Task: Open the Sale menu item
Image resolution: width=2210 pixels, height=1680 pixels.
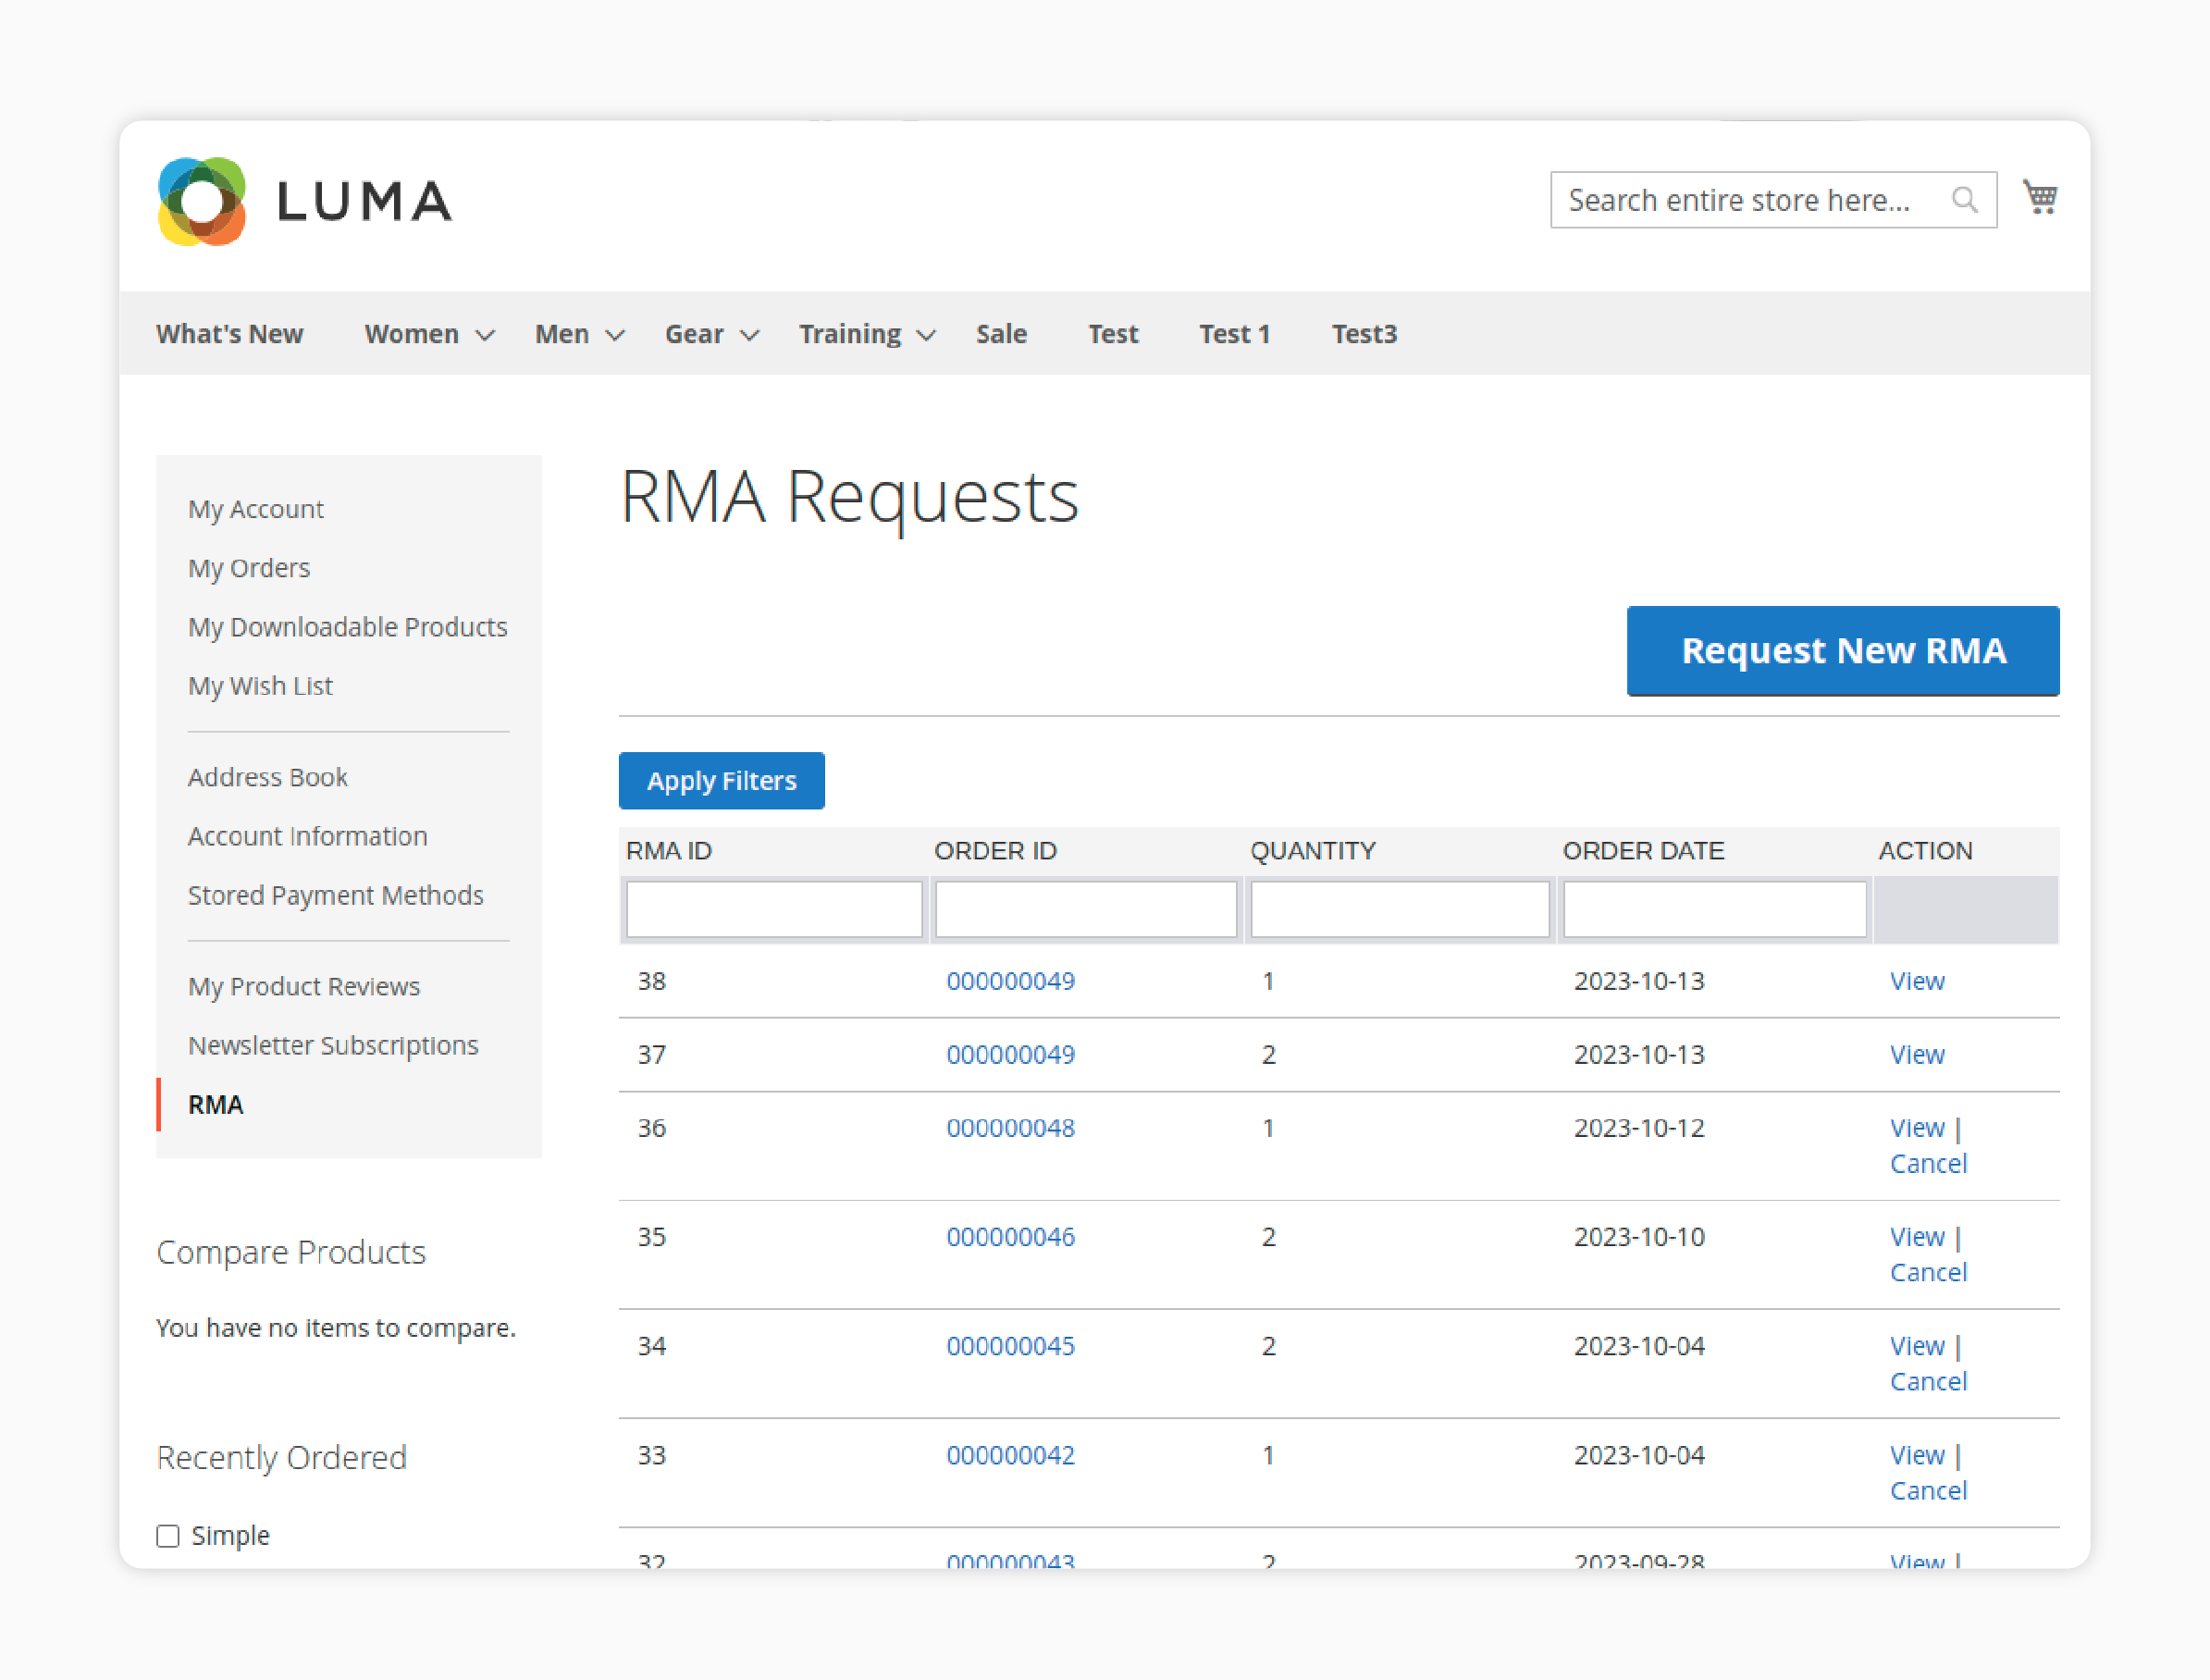Action: 1001,334
